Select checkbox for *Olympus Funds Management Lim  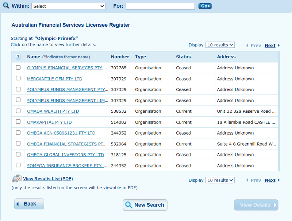pos(18,100)
